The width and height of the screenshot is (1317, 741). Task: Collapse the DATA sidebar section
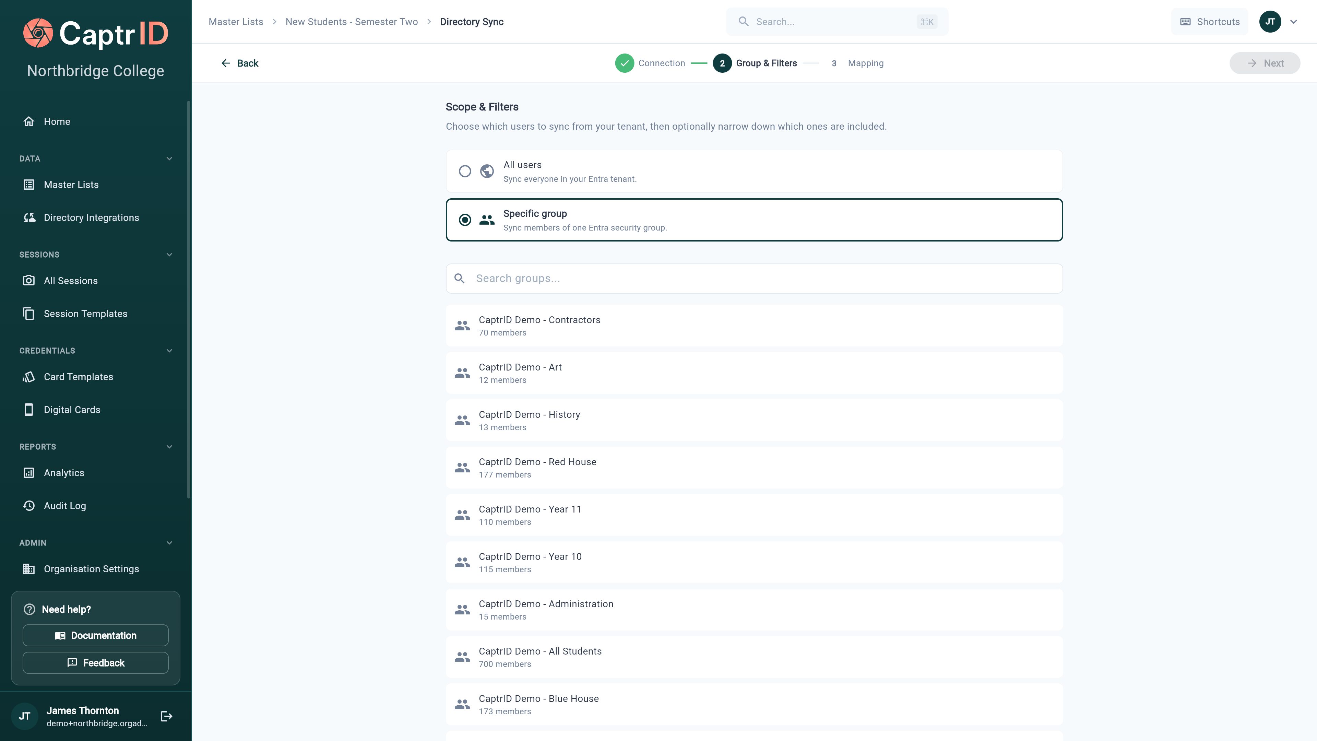169,158
